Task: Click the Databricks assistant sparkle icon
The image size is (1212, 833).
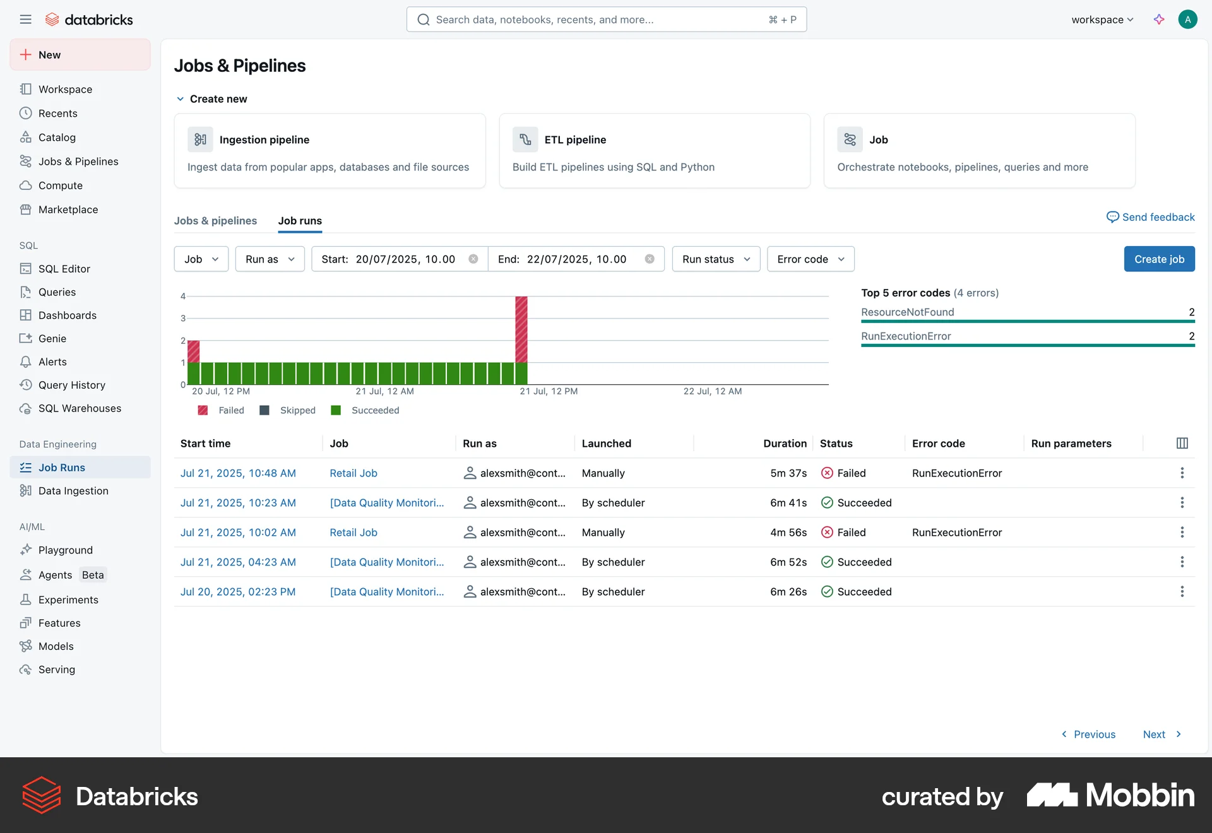Action: [1158, 19]
